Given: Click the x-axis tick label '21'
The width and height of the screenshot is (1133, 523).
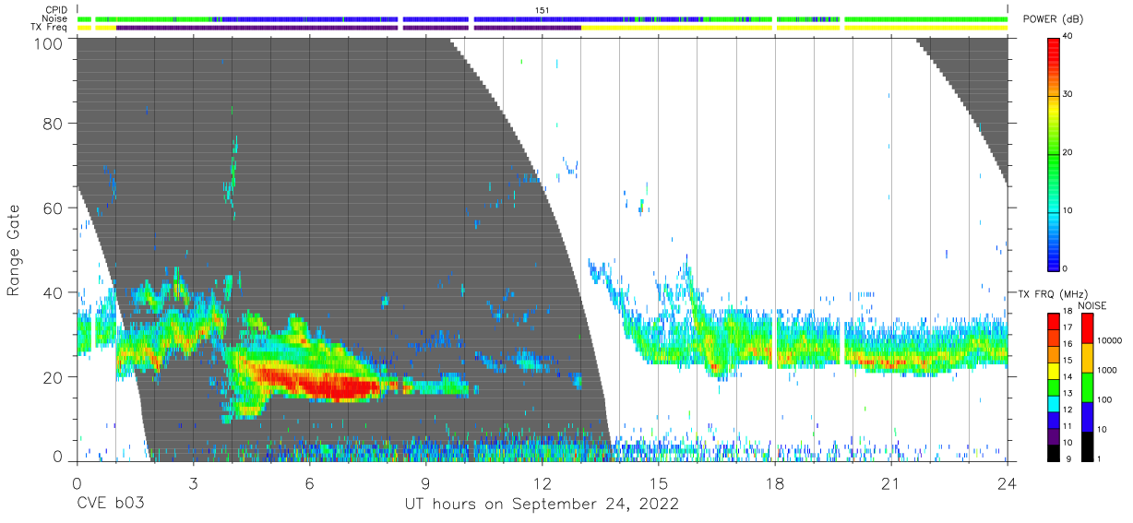Looking at the screenshot, I should coord(890,482).
